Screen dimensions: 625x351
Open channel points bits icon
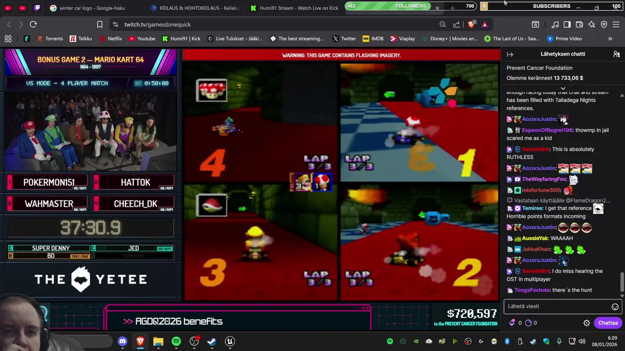tap(512, 323)
